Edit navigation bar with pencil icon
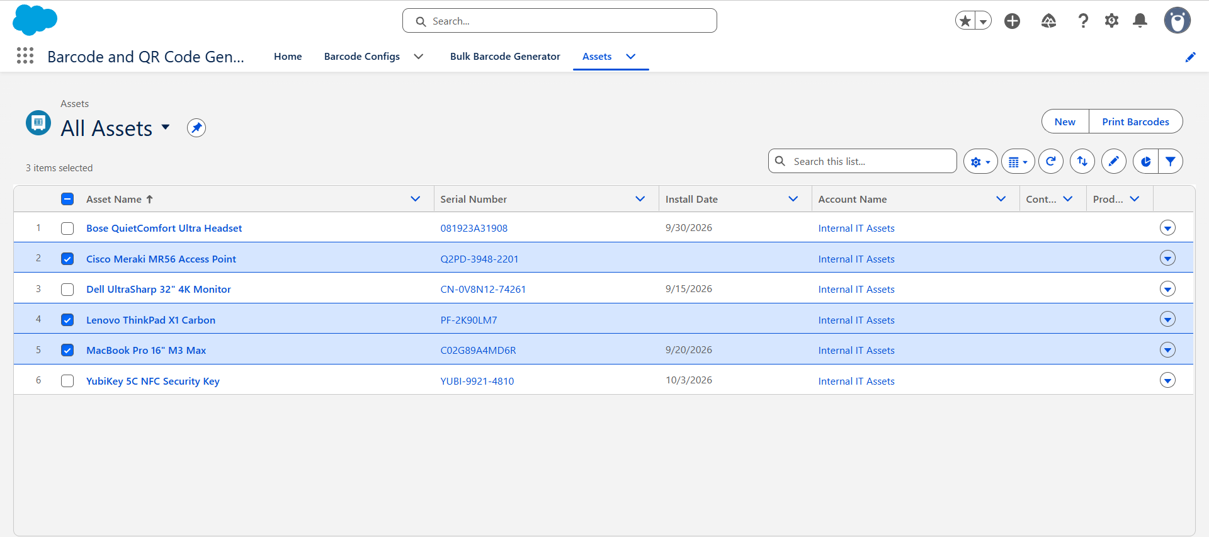Screen dimensions: 1209x537 coord(1190,57)
